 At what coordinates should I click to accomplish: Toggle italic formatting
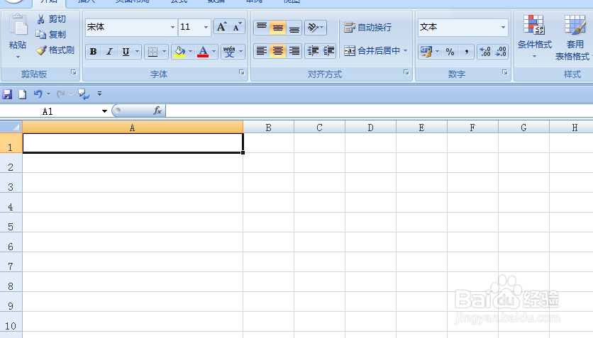(x=110, y=52)
